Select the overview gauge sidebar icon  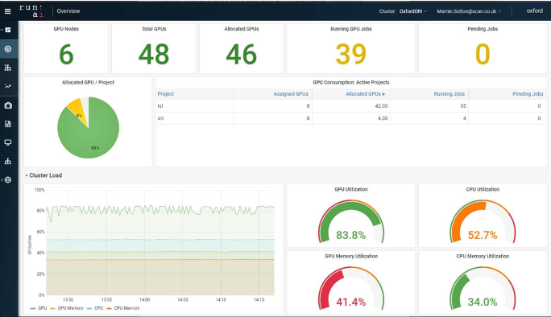pos(8,49)
